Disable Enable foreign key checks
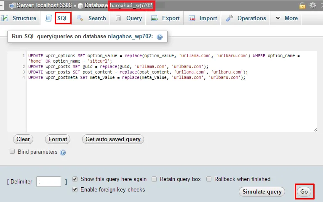Image resolution: width=323 pixels, height=202 pixels. [x=75, y=189]
